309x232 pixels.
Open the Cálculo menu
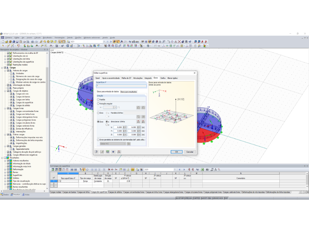(37, 37)
